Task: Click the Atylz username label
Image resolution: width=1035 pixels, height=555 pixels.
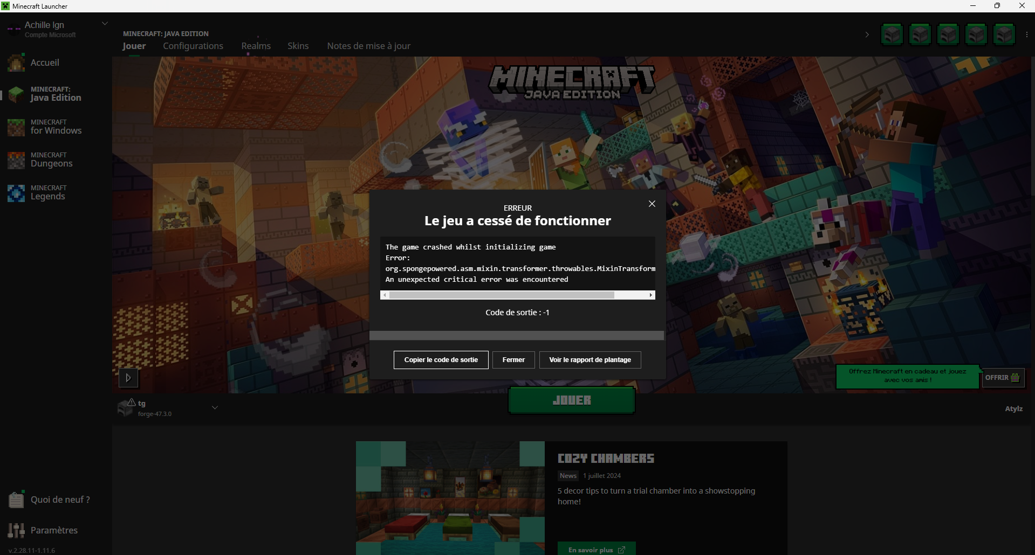Action: 1014,409
